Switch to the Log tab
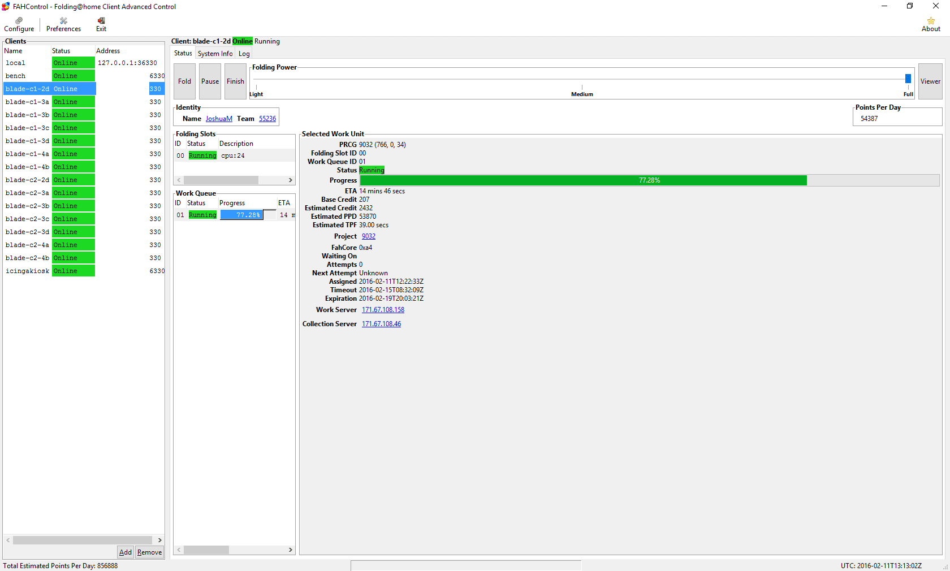Screen dimensions: 950x571 click(244, 54)
